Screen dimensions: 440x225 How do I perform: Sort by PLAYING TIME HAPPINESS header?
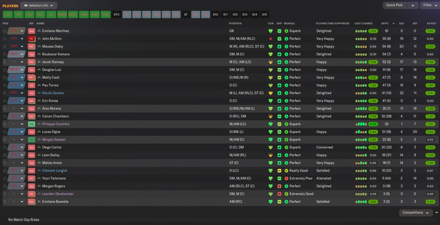(333, 23)
